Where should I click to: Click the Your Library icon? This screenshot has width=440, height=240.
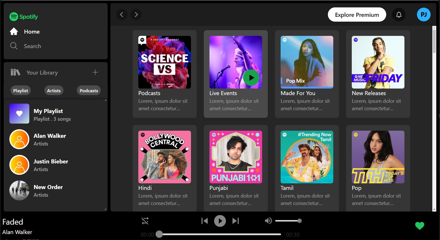[x=15, y=72]
